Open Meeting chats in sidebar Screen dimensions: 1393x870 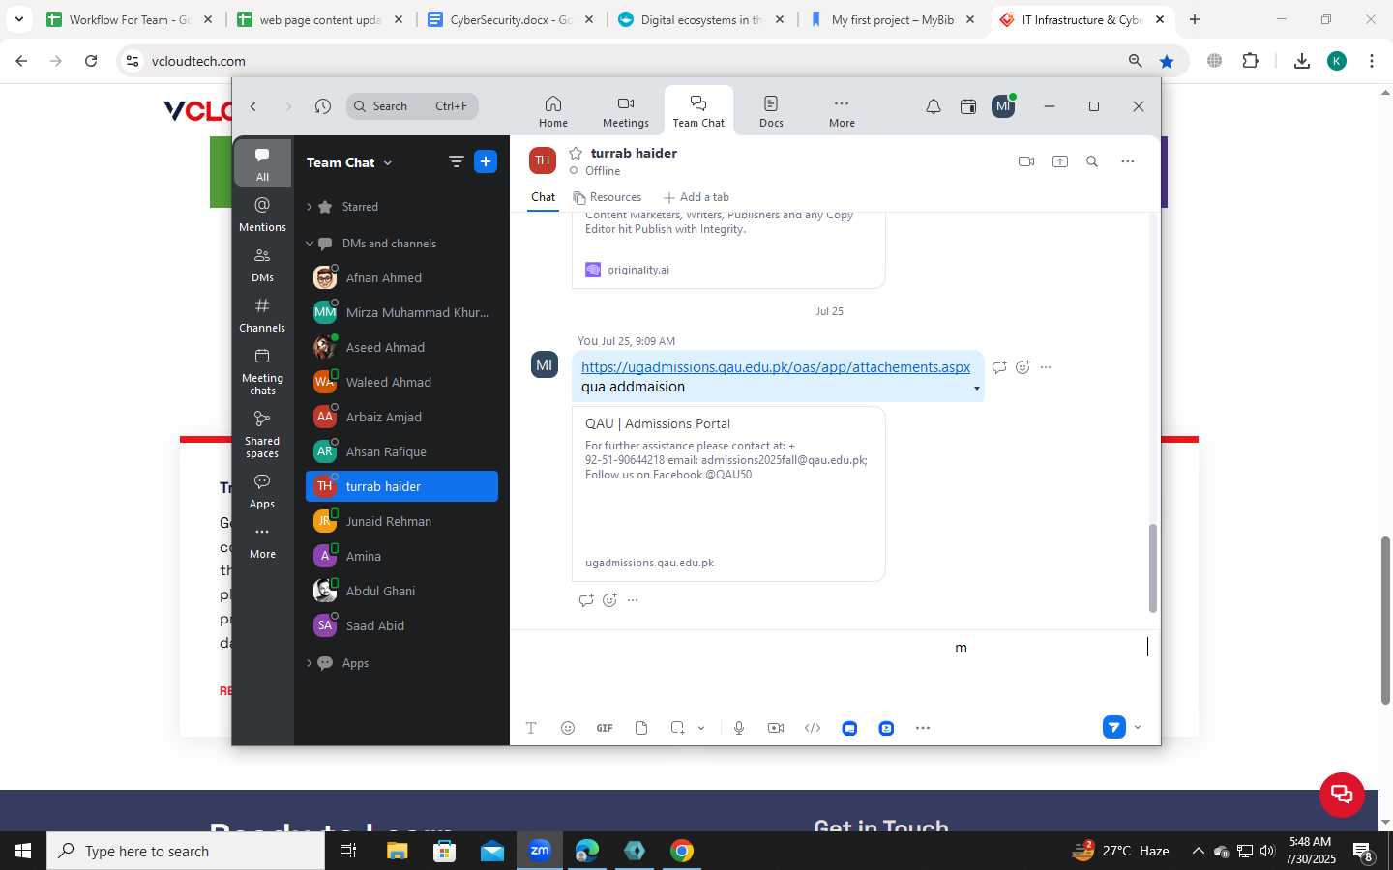(262, 371)
